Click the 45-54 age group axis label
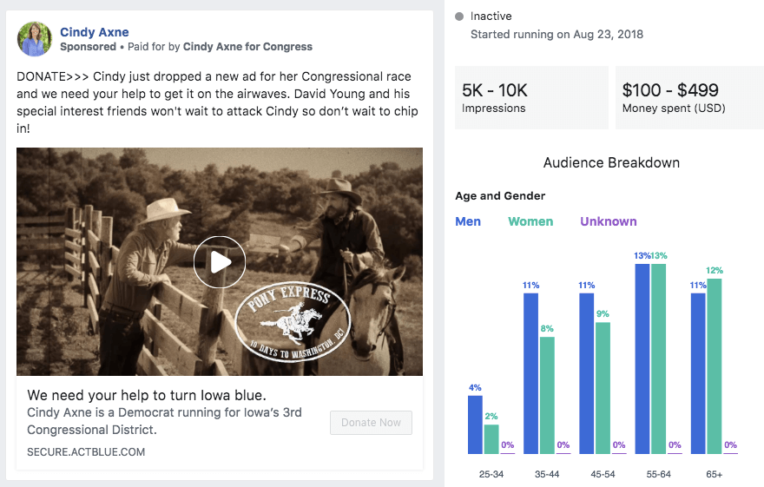 [603, 474]
